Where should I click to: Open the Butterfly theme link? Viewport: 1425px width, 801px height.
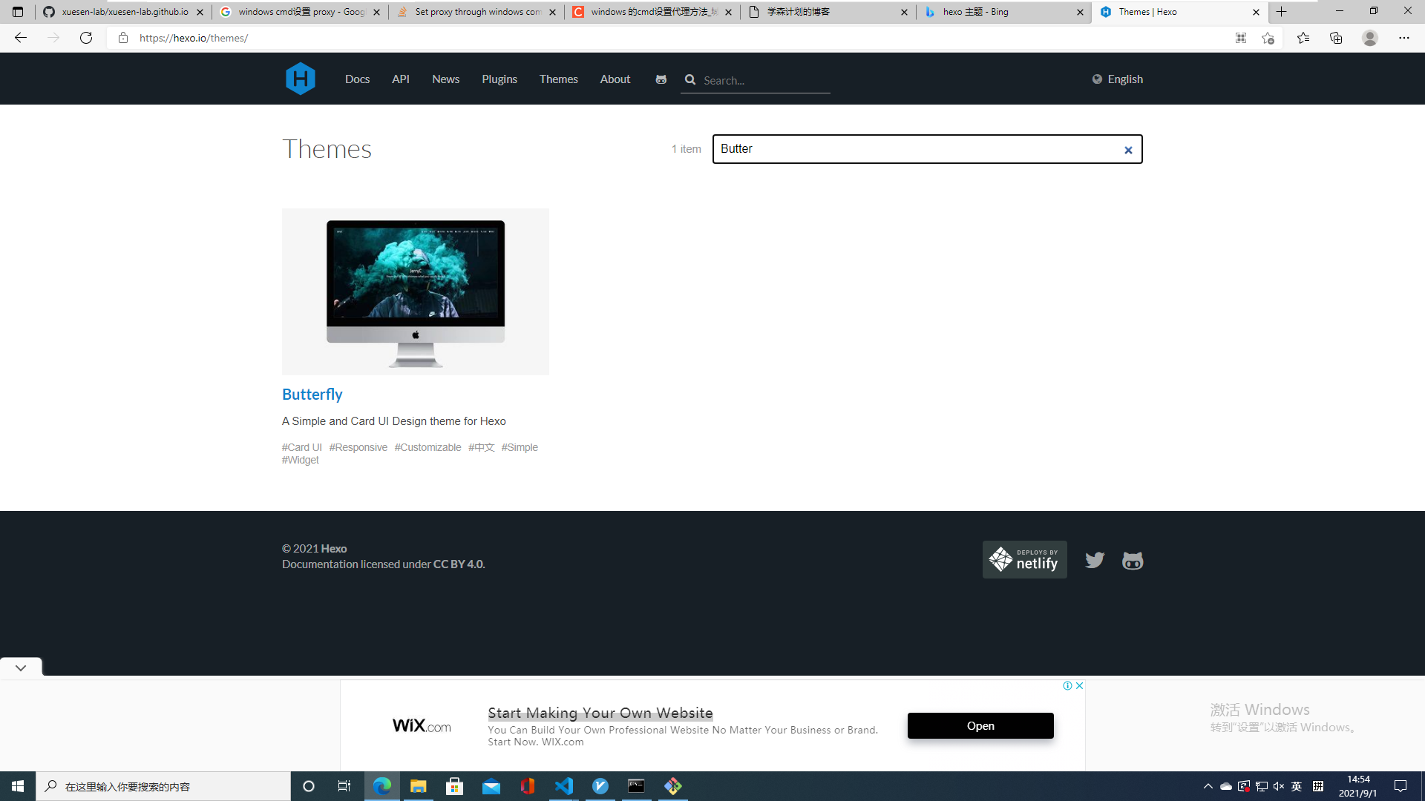click(312, 394)
